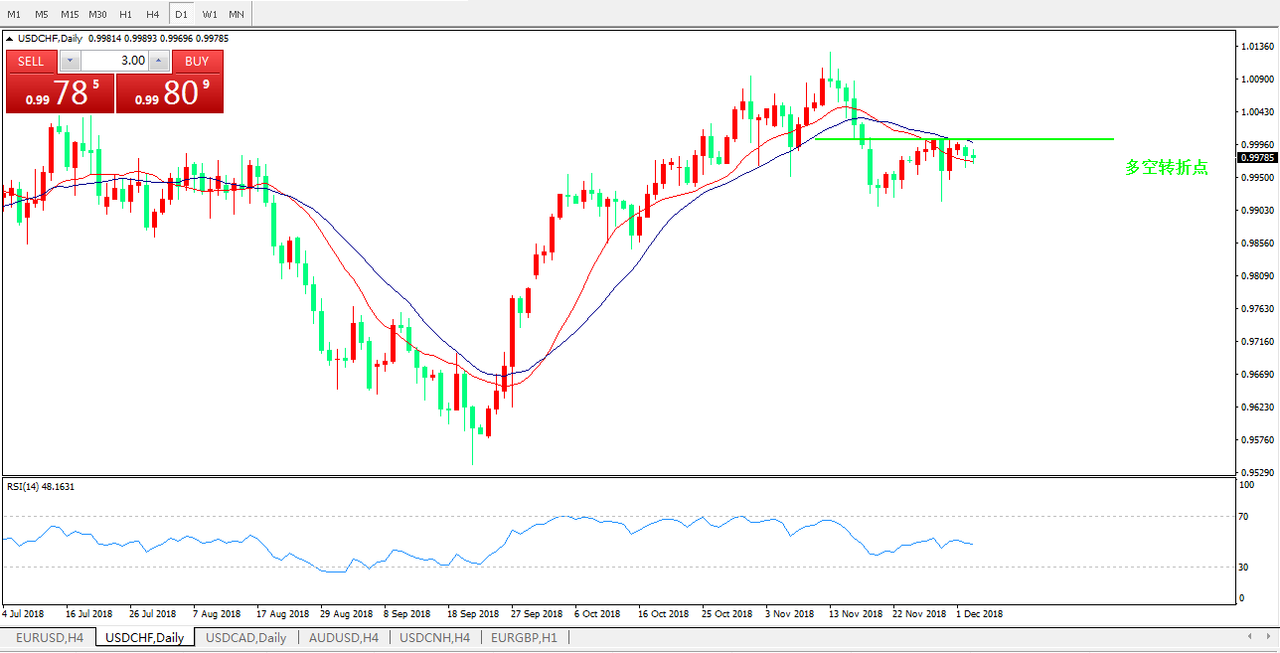Decrease lot volume with the down arrow
This screenshot has height=653, width=1280.
click(x=69, y=61)
